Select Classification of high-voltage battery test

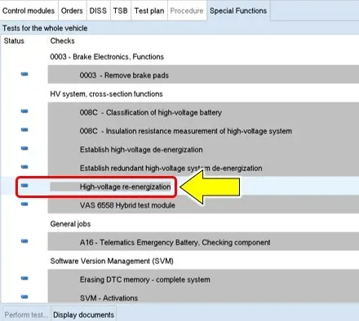pyautogui.click(x=203, y=112)
